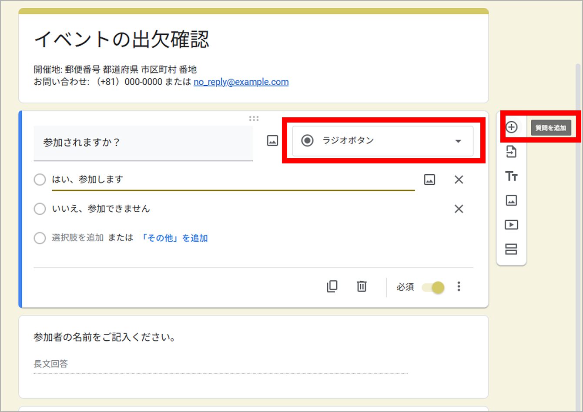Viewport: 583px width, 412px height.
Task: Open the question's three-dot more options menu
Action: point(459,286)
